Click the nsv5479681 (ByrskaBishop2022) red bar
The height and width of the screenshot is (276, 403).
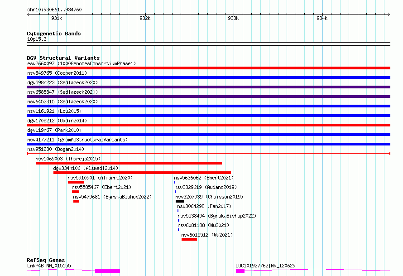coord(77,201)
